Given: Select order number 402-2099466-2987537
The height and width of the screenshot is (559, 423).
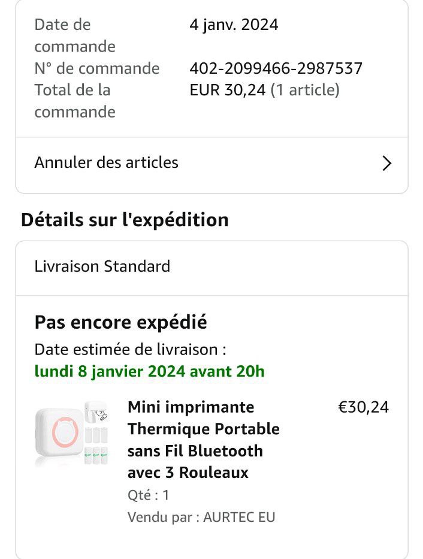Looking at the screenshot, I should pos(276,68).
